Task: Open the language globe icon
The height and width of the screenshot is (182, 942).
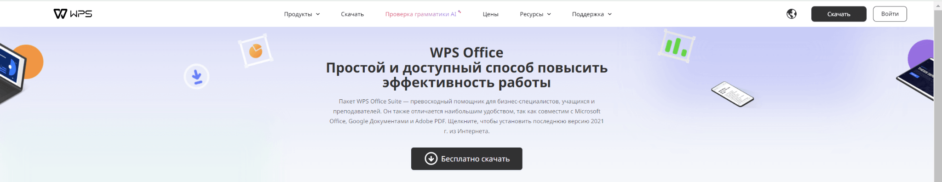Action: click(792, 14)
